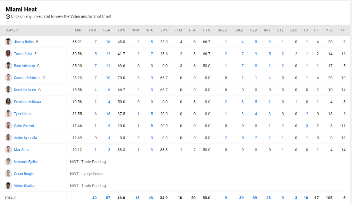View Trevor Ariza's 9 total rebounds
The width and height of the screenshot is (352, 204).
(x=256, y=54)
